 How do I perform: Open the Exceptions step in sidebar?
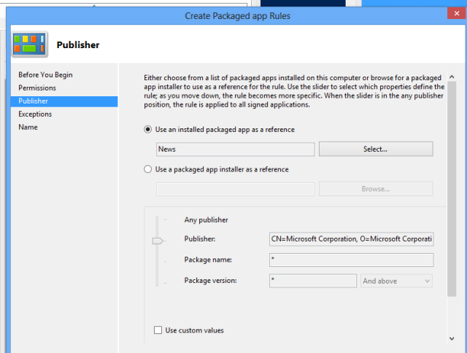tap(35, 114)
